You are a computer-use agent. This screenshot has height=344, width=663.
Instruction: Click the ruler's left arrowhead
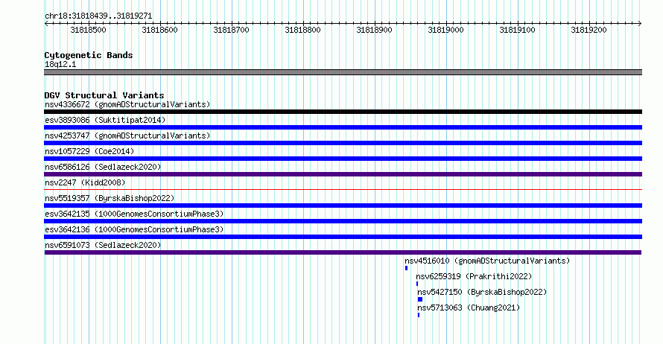point(46,23)
